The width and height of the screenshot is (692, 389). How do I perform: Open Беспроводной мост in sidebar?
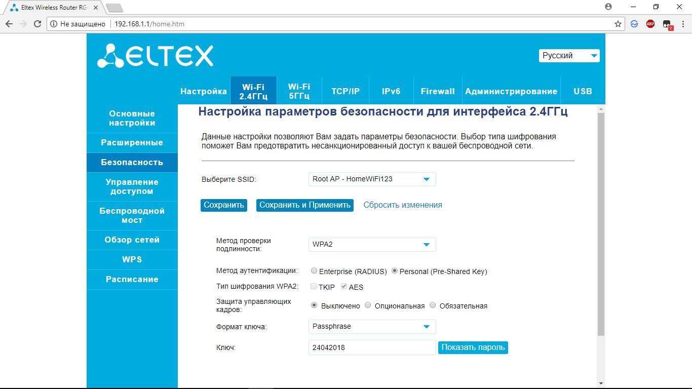(x=132, y=216)
